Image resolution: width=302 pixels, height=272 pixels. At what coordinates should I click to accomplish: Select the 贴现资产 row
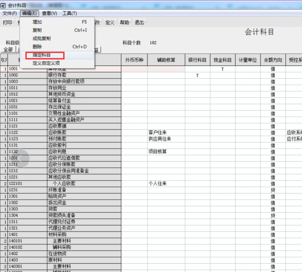coord(84,196)
